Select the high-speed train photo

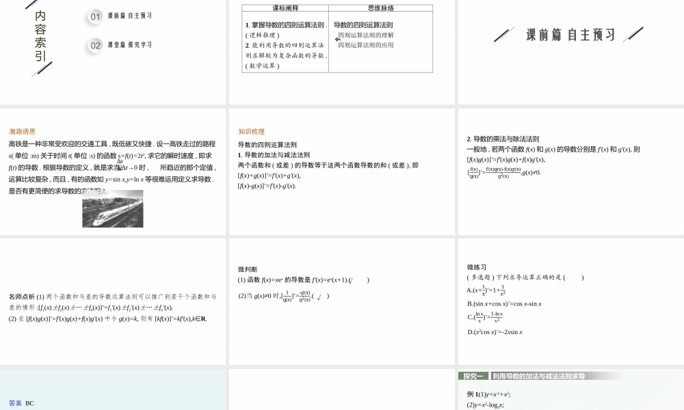click(113, 208)
